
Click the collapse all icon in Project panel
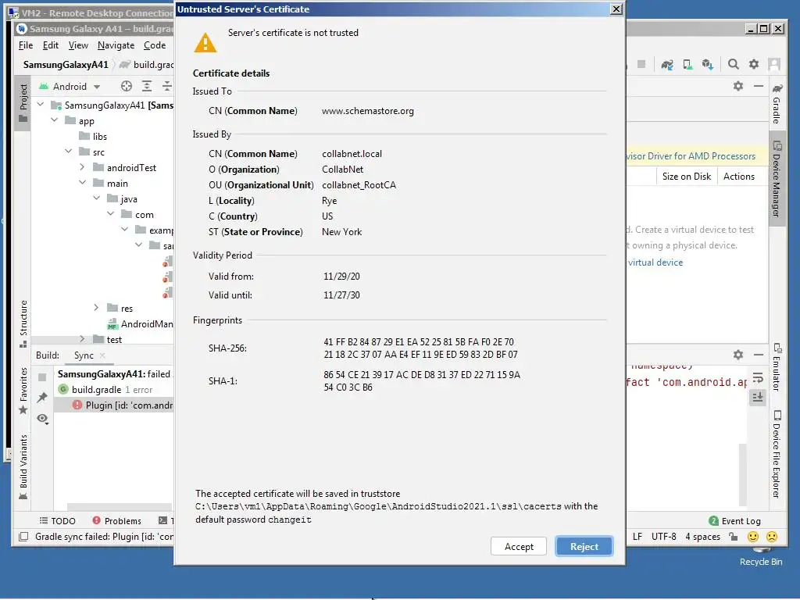pos(167,86)
